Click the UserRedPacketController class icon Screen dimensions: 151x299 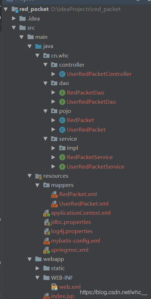62,74
